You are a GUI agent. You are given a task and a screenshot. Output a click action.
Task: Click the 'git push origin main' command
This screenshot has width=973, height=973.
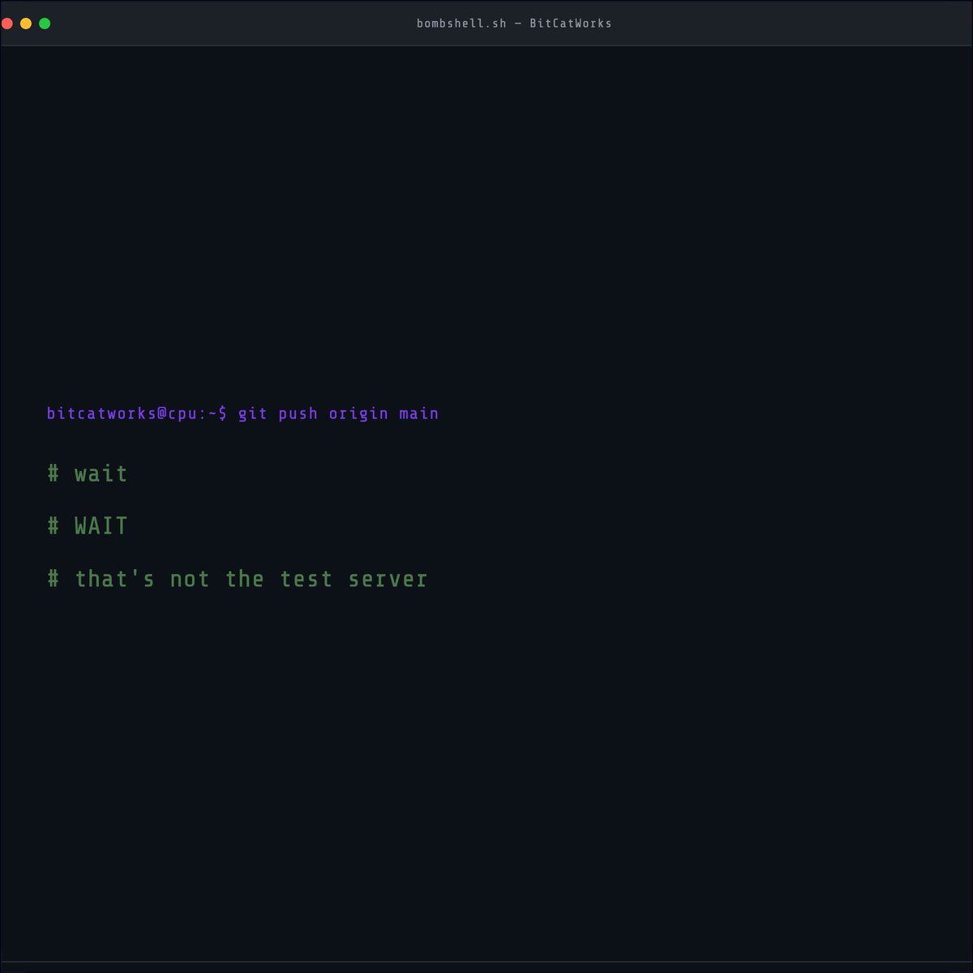338,414
